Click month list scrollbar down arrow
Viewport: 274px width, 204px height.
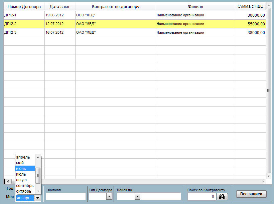(38, 191)
